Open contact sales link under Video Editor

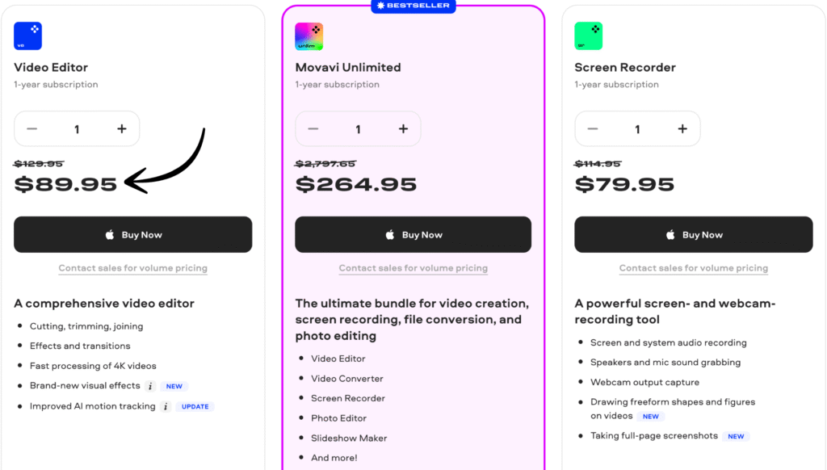[132, 267]
